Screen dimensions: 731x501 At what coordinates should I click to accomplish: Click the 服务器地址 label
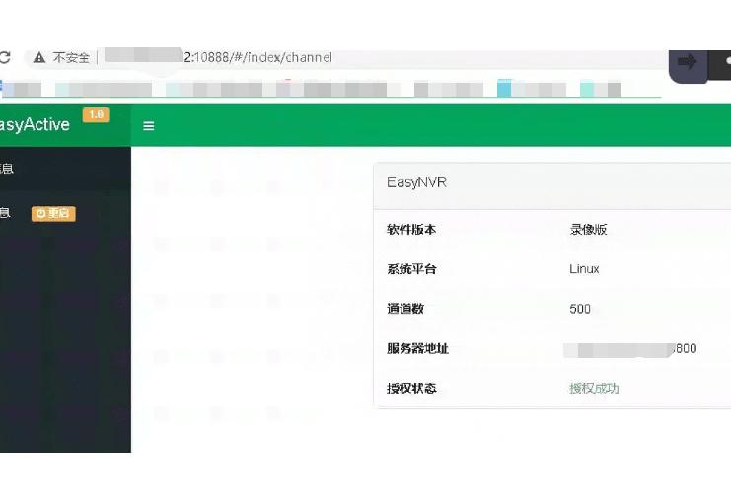tap(417, 348)
